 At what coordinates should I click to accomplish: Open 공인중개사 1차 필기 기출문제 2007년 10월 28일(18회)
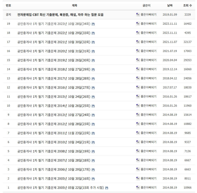(x=54, y=160)
